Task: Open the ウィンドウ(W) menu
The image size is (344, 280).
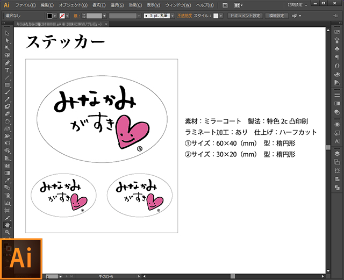Action: click(x=178, y=5)
